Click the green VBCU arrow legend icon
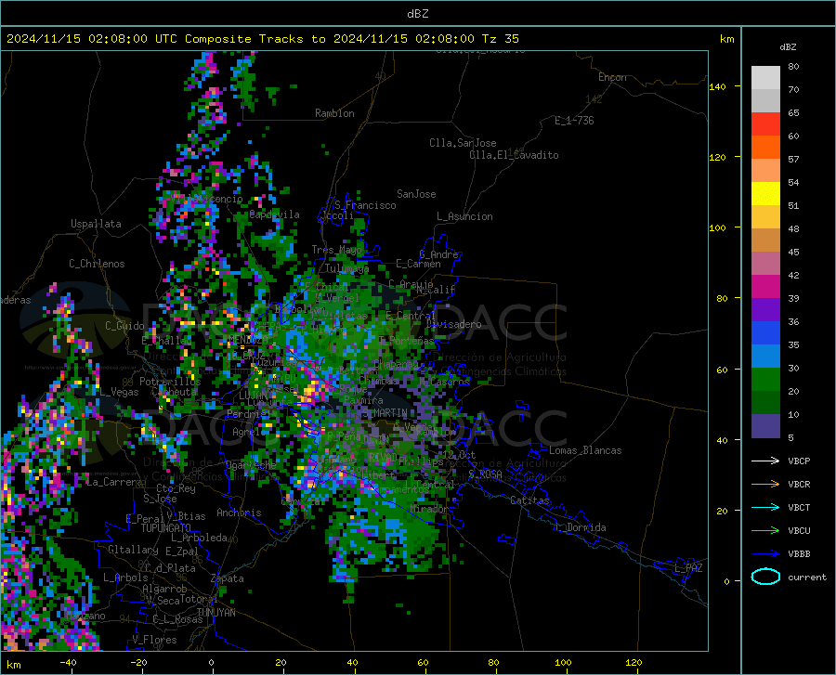This screenshot has height=675, width=836. click(x=765, y=530)
